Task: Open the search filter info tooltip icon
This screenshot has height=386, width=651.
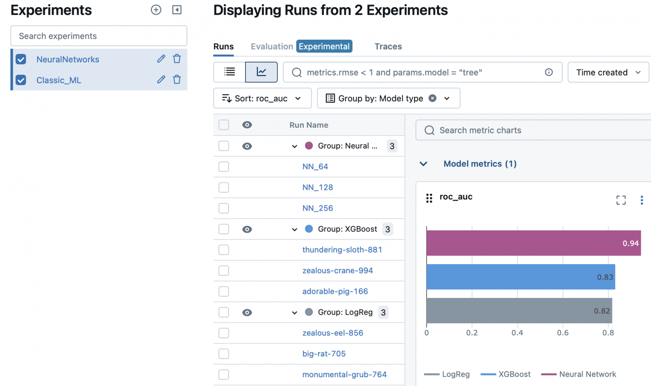Action: pos(549,72)
